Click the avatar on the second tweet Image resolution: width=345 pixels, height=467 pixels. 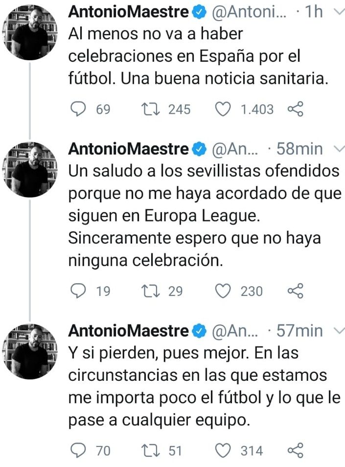tap(29, 167)
